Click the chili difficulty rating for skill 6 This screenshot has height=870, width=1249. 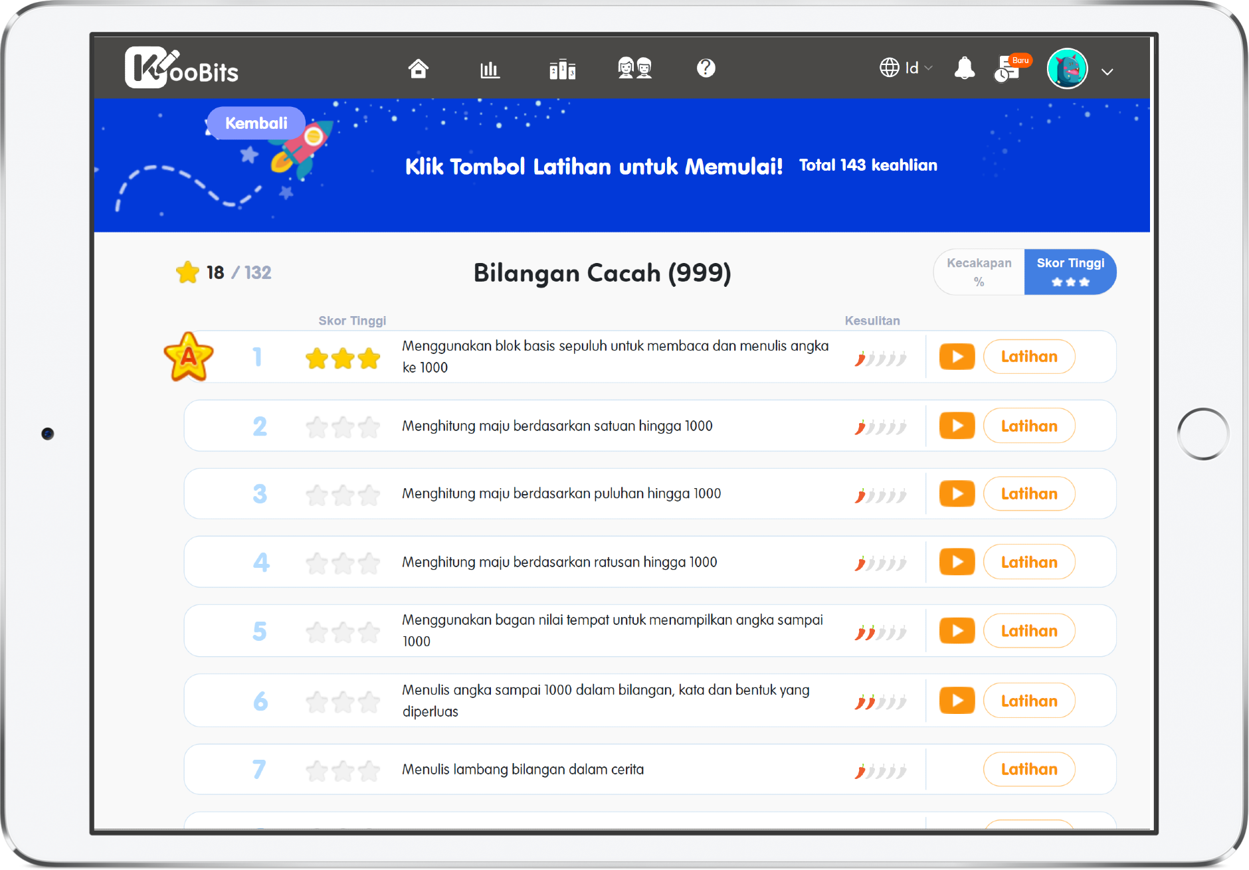click(x=881, y=701)
